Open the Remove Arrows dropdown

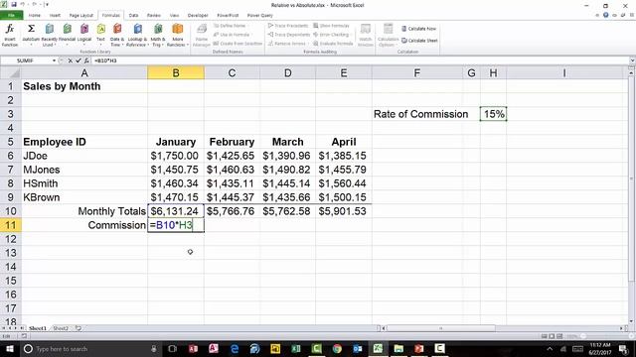point(289,44)
